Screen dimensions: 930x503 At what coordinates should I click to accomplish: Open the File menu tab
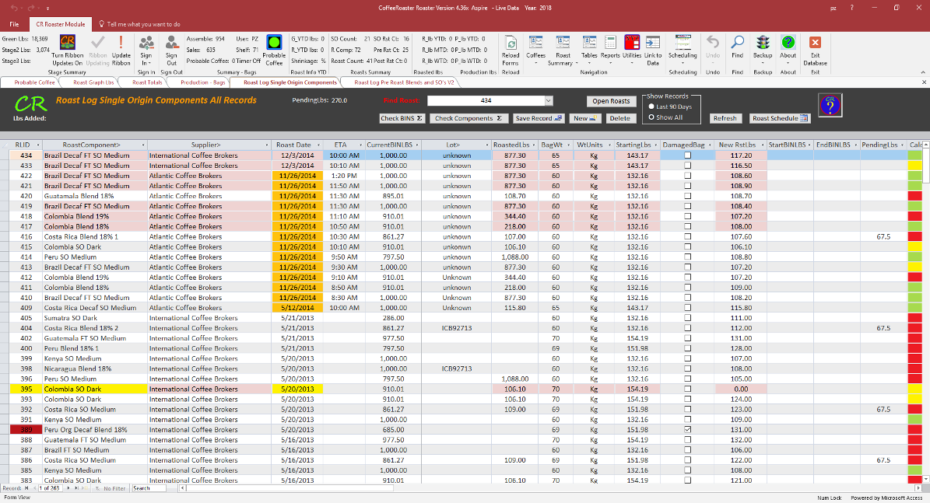(x=14, y=24)
